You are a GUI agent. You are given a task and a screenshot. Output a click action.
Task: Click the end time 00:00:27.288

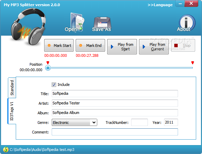(87, 55)
